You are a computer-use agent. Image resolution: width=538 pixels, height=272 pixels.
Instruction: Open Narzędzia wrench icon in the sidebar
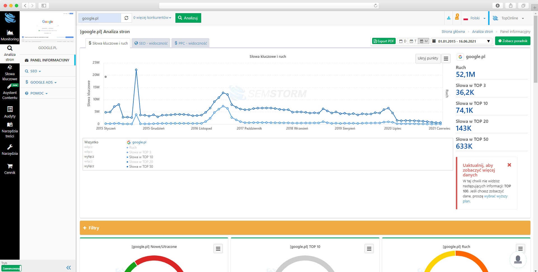point(10,150)
